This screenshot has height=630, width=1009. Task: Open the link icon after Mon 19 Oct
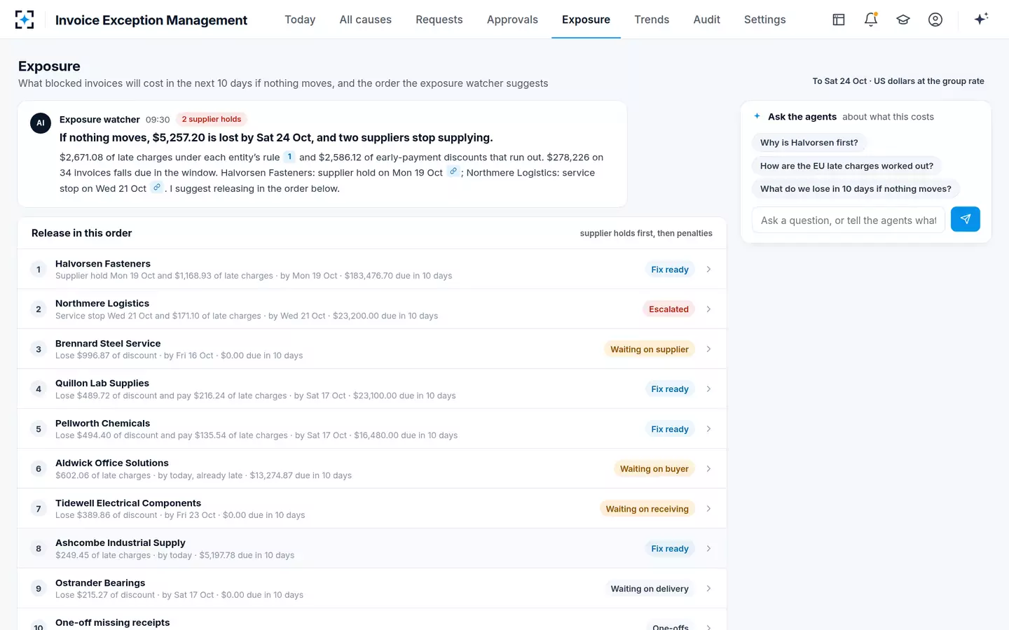(453, 171)
